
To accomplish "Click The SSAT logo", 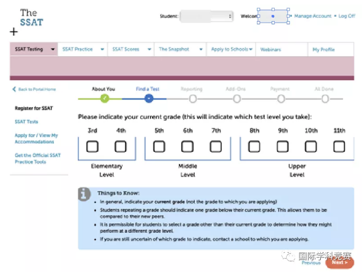I will (x=31, y=17).
